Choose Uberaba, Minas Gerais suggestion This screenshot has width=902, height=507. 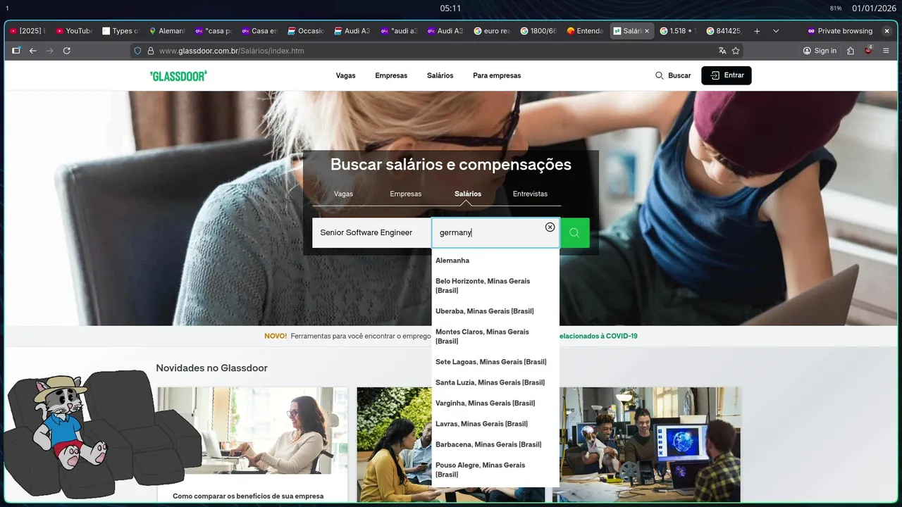[495, 311]
